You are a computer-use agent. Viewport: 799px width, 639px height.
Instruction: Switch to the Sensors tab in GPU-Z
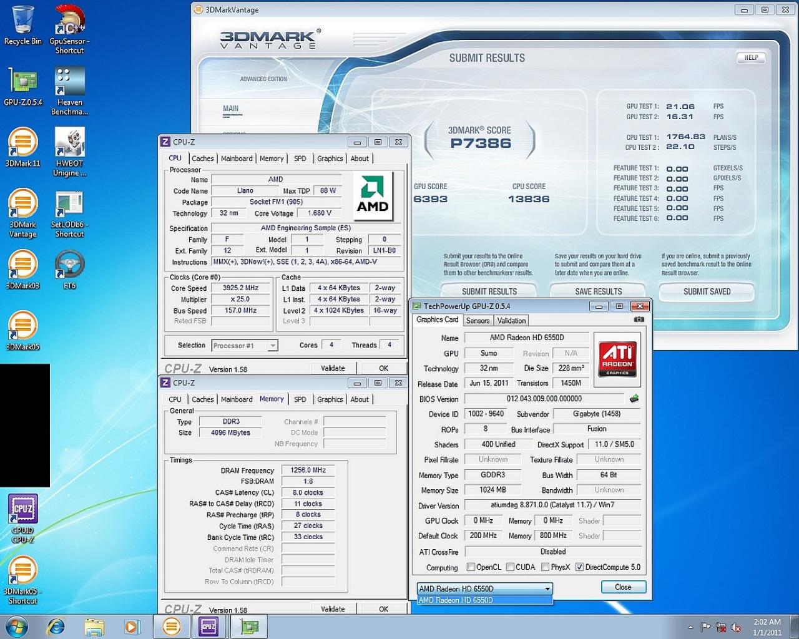[478, 321]
